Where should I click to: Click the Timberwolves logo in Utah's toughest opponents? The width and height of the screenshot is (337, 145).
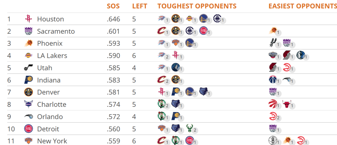(176, 67)
